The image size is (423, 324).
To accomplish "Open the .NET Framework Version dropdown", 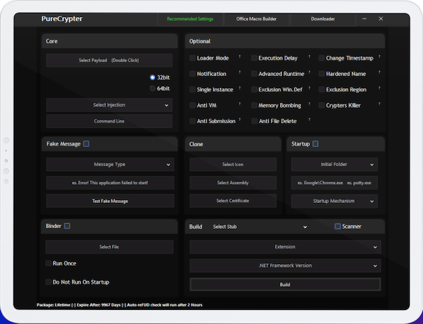I will (284, 266).
